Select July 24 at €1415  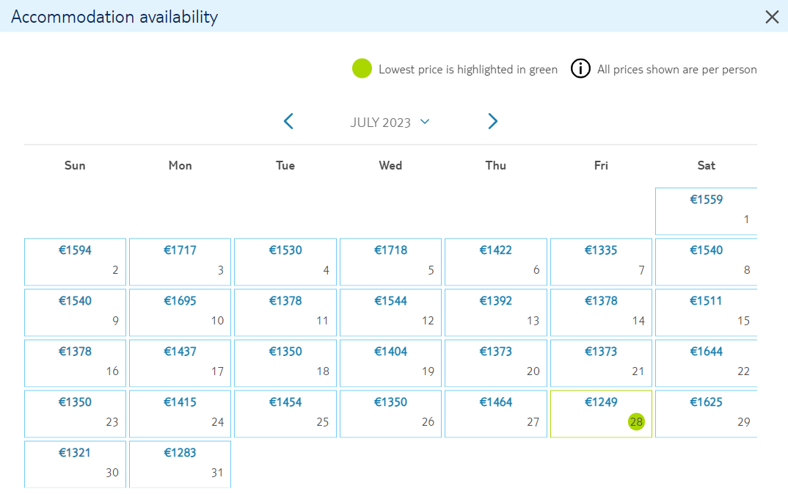point(180,413)
